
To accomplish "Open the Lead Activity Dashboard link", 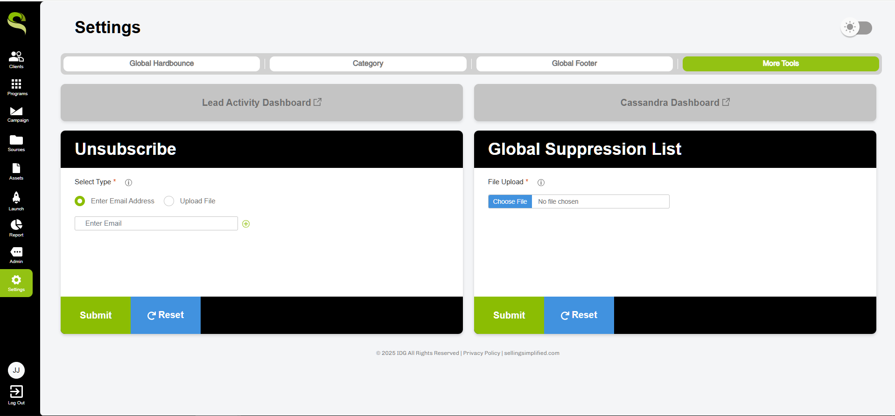I will pyautogui.click(x=261, y=103).
